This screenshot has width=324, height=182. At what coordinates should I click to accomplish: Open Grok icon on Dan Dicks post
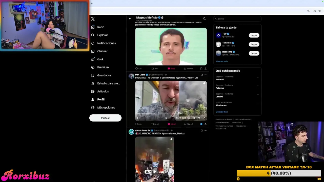tap(202, 75)
